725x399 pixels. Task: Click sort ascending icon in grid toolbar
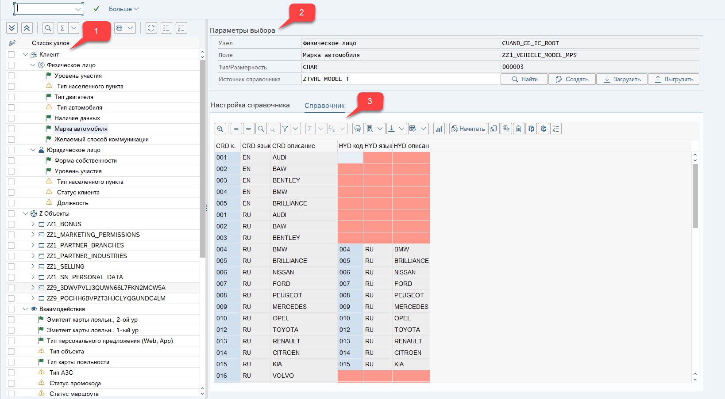(x=236, y=129)
